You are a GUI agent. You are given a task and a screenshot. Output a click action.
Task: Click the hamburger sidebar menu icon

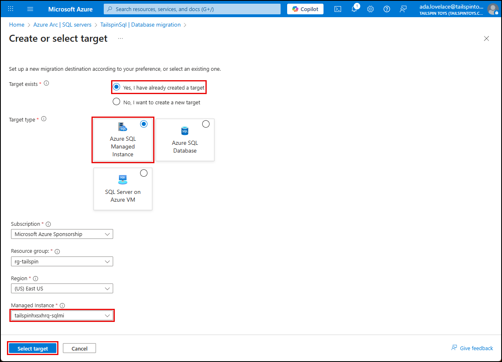pyautogui.click(x=30, y=9)
